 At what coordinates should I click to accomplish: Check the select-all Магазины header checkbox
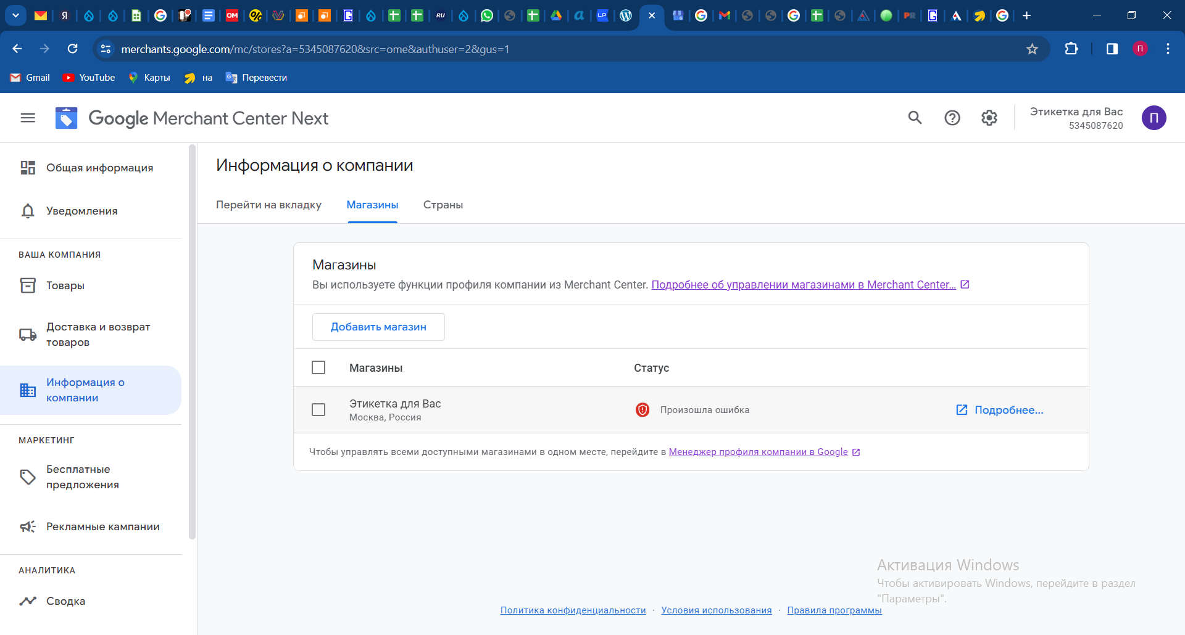pyautogui.click(x=318, y=367)
